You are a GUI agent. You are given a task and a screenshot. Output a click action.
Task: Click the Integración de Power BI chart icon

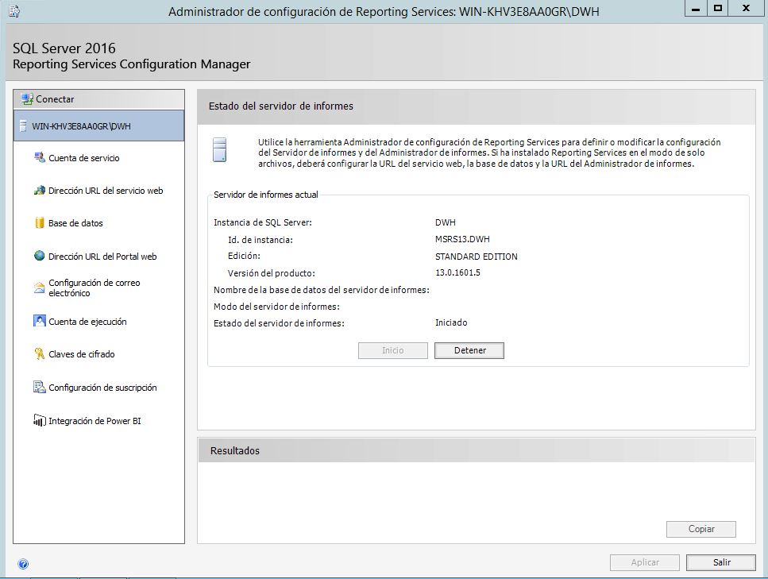(x=40, y=421)
